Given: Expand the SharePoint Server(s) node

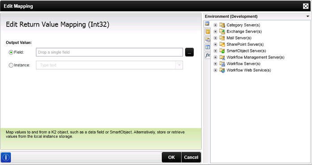Looking at the screenshot, I should point(215,44).
